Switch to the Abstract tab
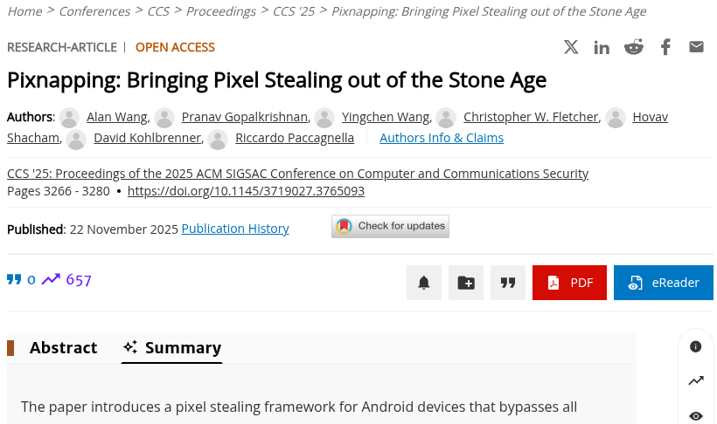 [63, 348]
